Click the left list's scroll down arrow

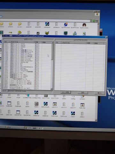(x=51, y=89)
